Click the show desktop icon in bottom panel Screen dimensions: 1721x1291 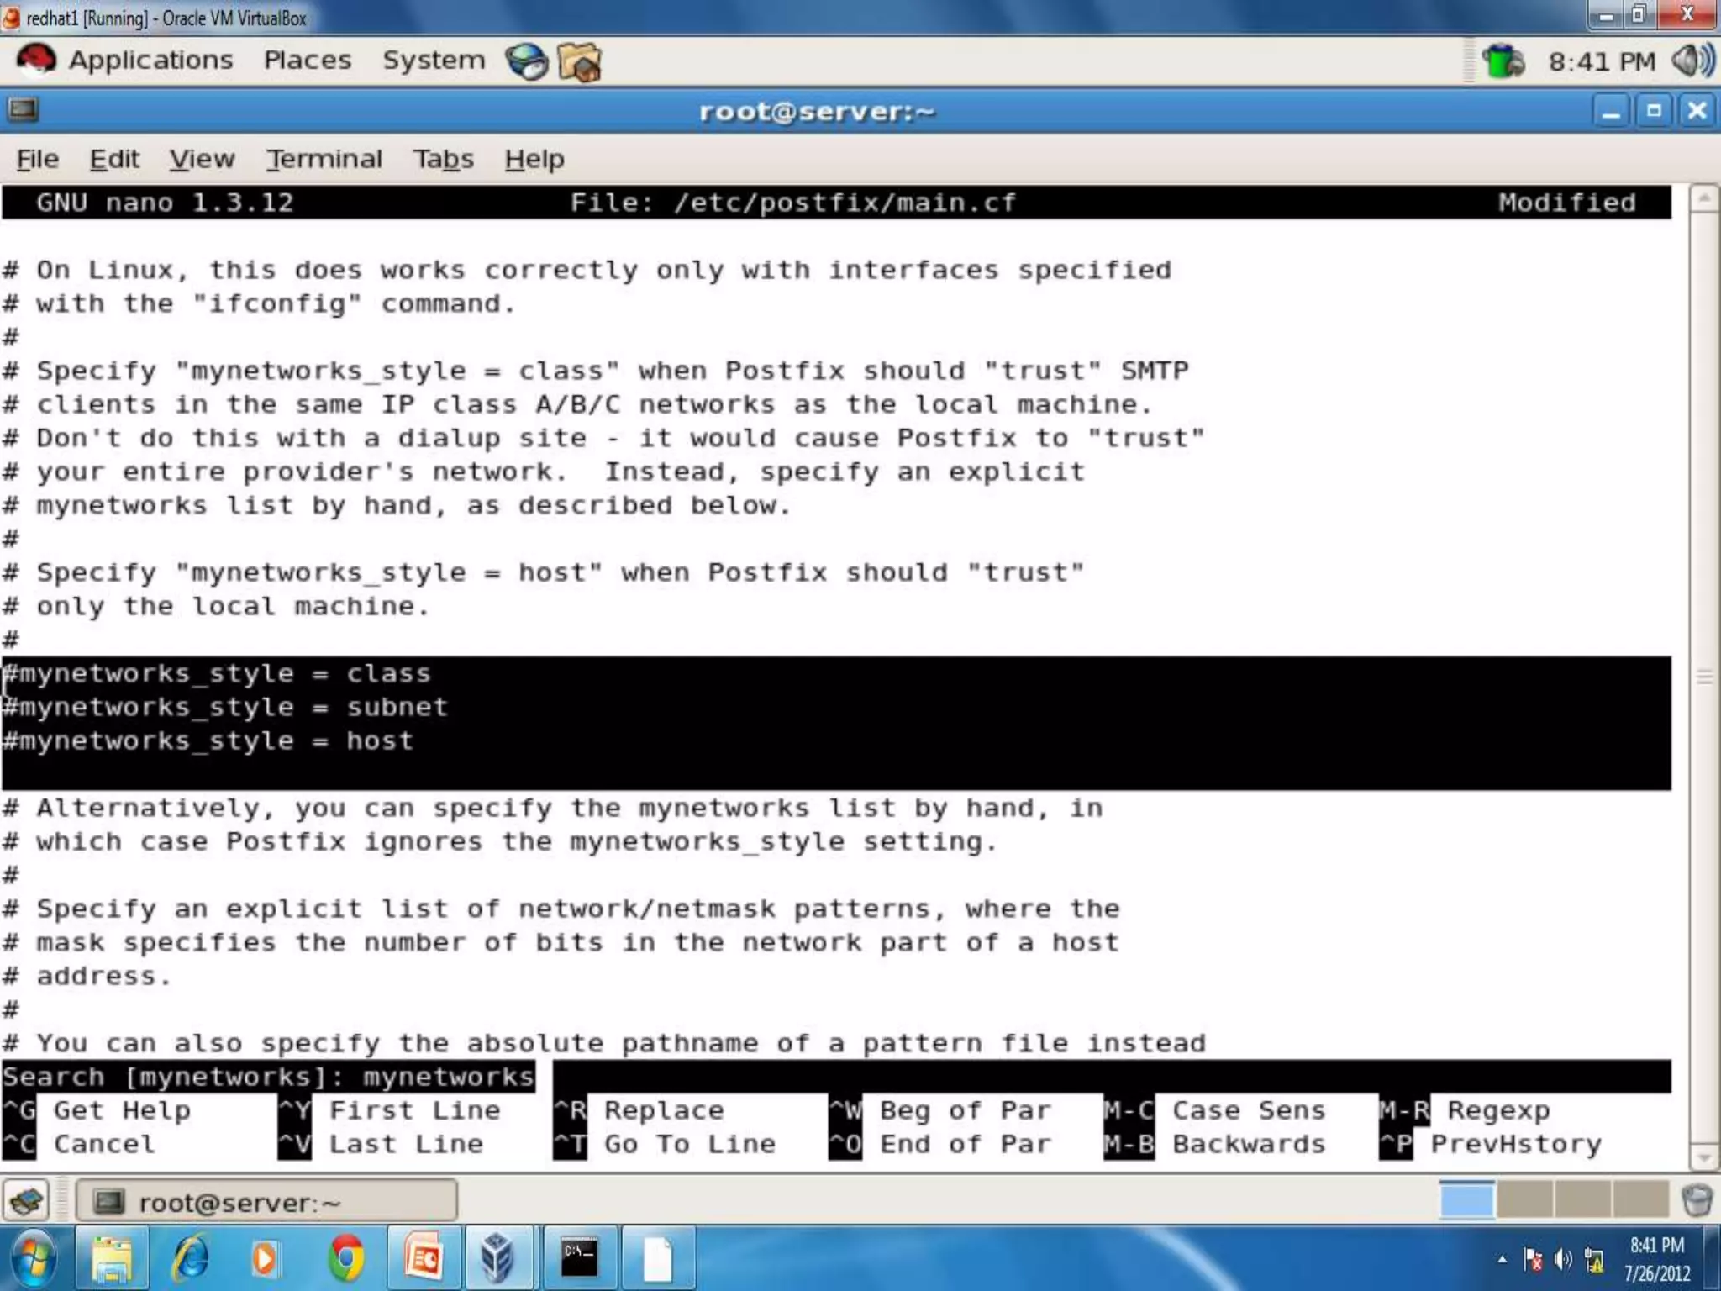27,1201
